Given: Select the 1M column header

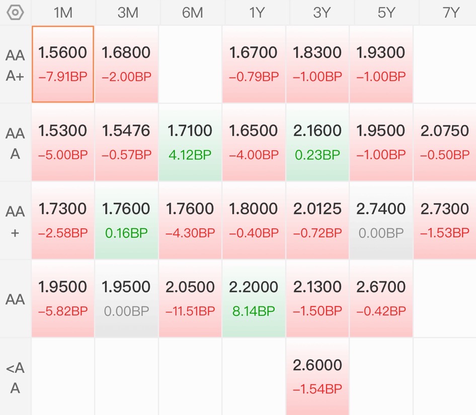Looking at the screenshot, I should pyautogui.click(x=63, y=13).
